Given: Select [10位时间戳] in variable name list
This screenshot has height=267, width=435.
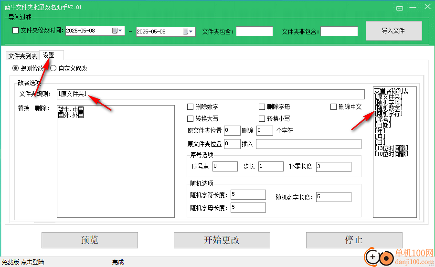Looking at the screenshot, I should point(392,153).
